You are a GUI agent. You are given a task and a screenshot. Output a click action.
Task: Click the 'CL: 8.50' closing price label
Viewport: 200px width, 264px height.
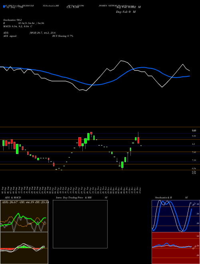coord(73,7)
